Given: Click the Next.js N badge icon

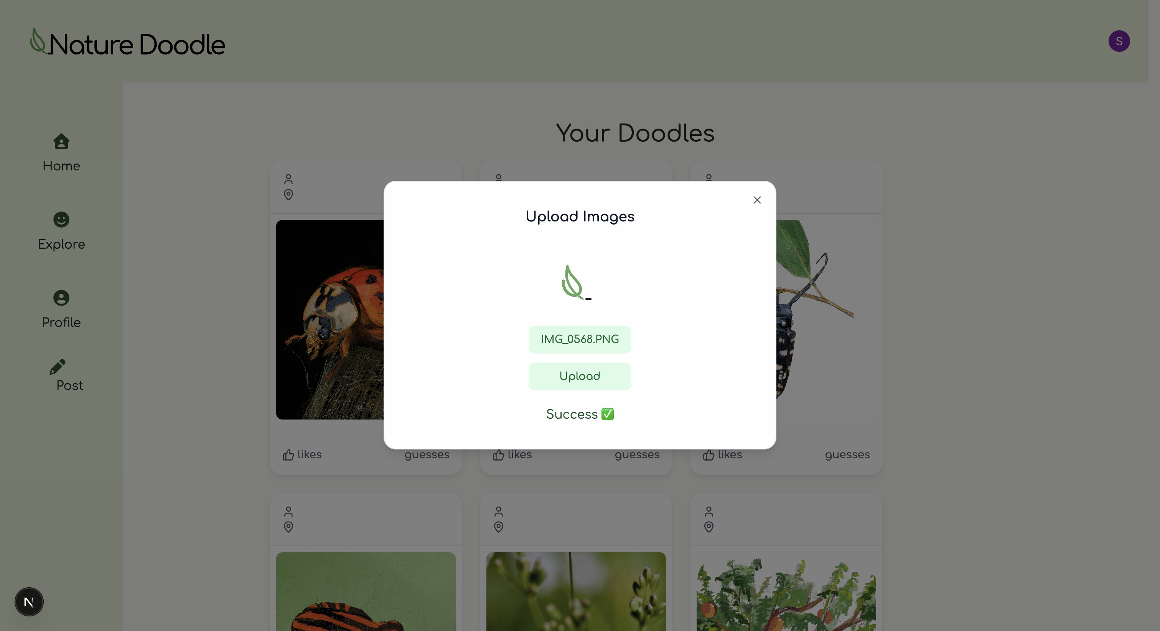Looking at the screenshot, I should click(29, 602).
